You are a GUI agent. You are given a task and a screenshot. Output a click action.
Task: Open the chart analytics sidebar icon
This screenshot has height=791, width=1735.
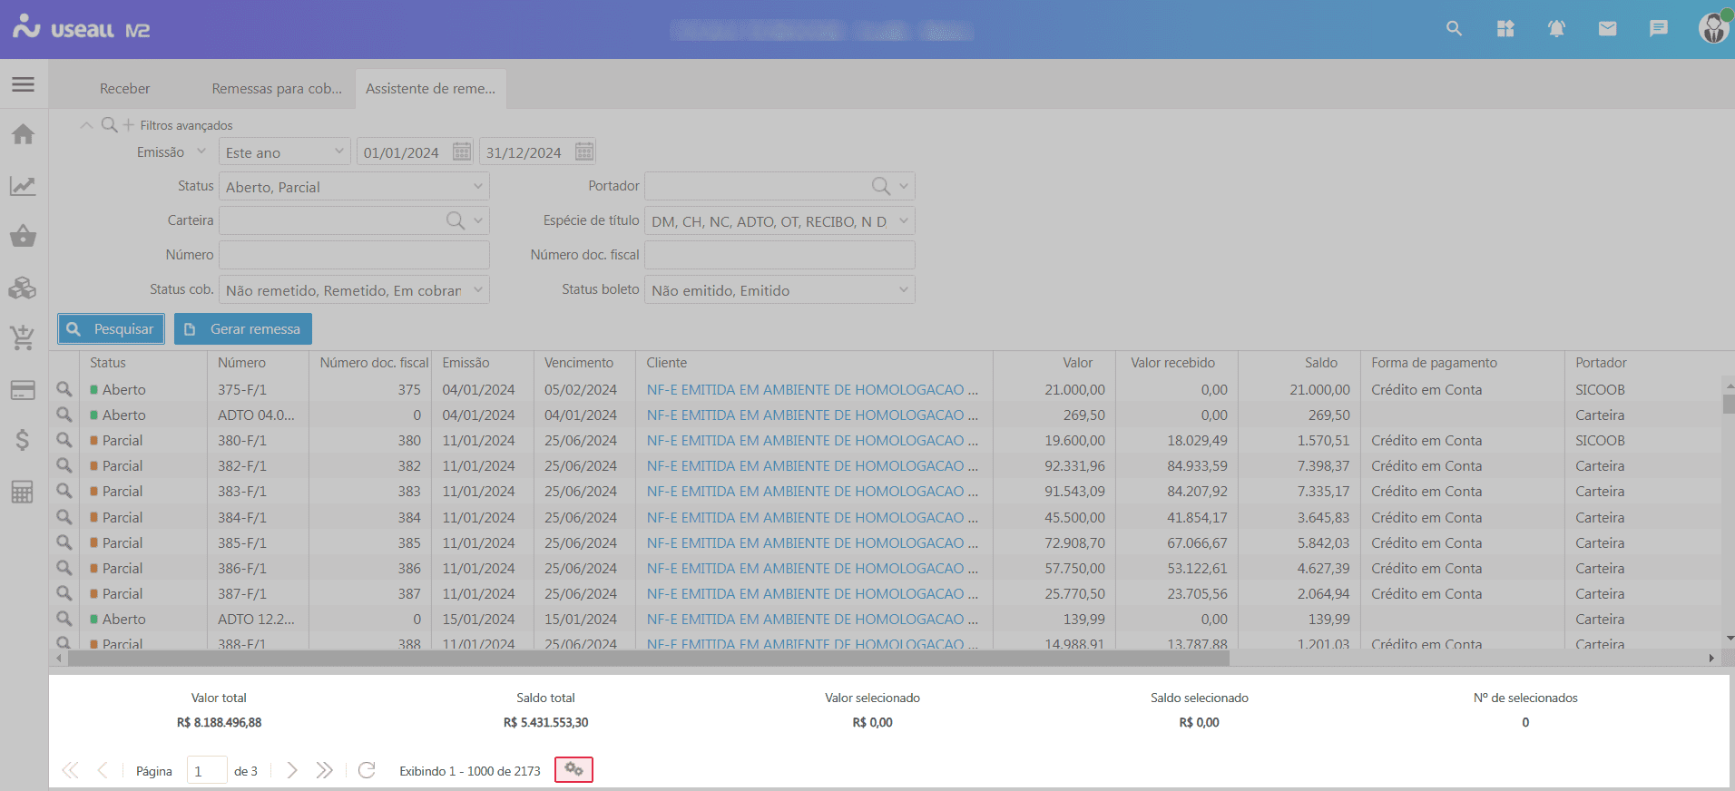click(x=23, y=186)
